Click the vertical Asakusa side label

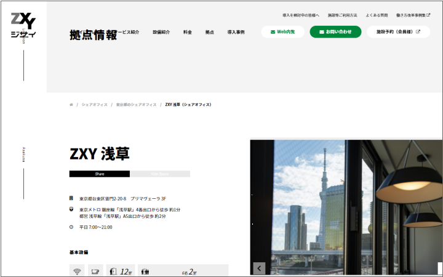(x=24, y=155)
